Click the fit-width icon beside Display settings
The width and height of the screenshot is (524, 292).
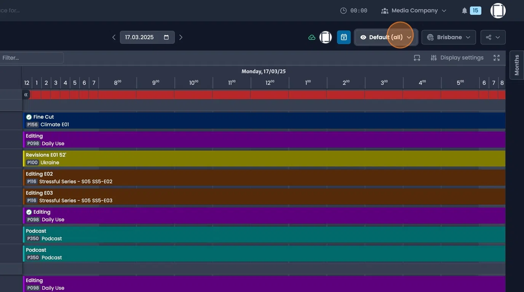click(x=417, y=58)
